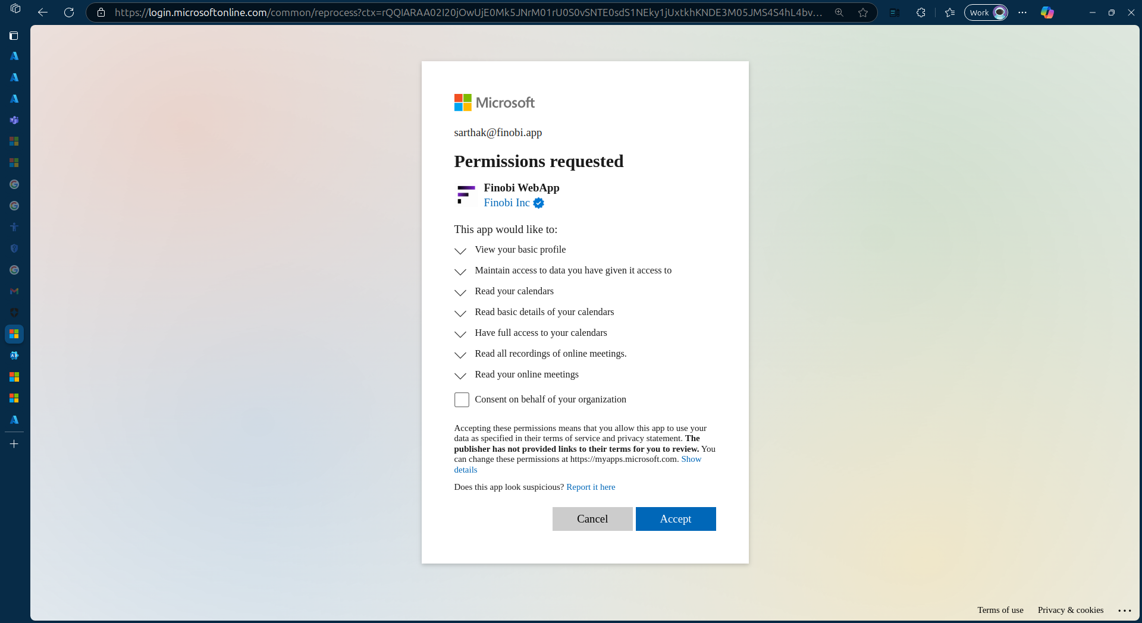
Task: Click the Finobi WebApp logo
Action: (466, 195)
